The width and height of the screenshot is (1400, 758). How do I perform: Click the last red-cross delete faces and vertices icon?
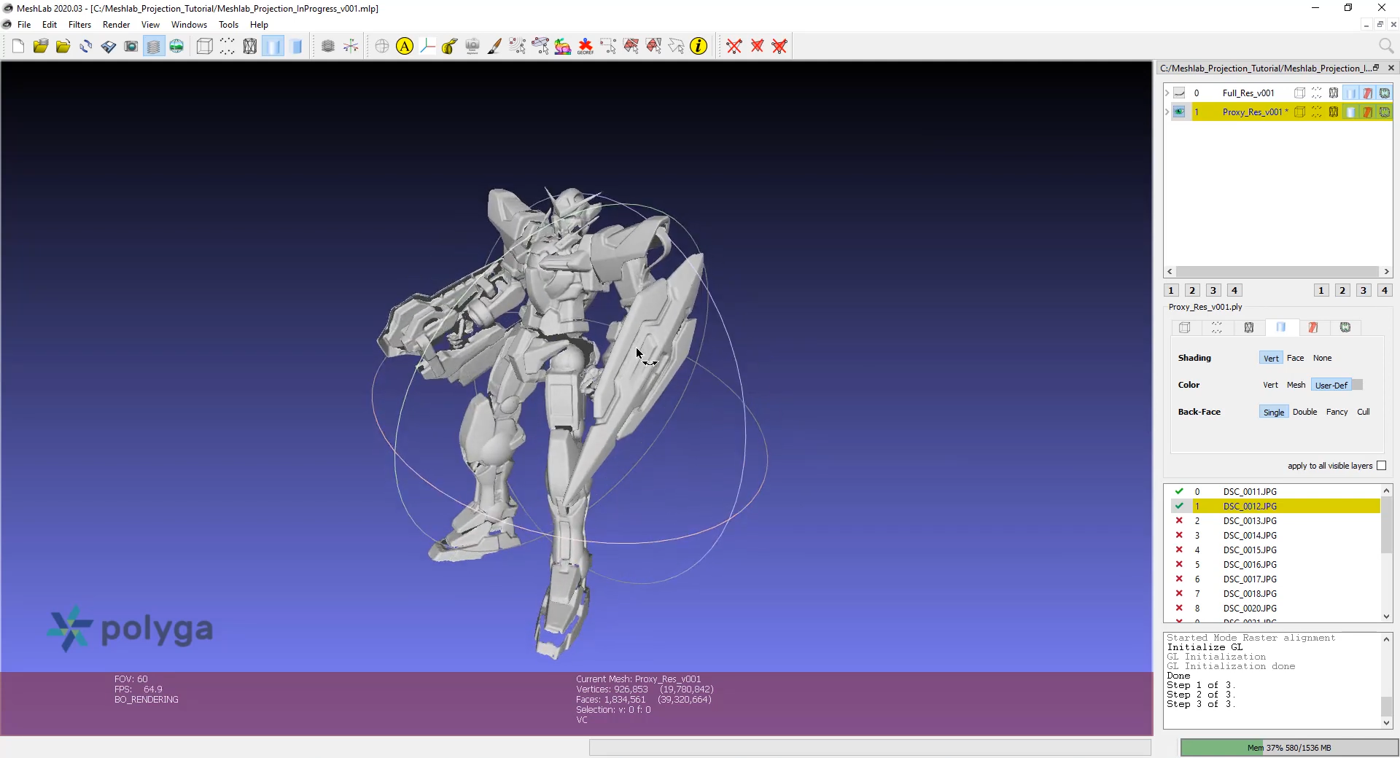779,47
